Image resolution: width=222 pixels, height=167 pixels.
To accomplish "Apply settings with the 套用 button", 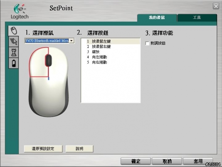I will tap(198, 161).
